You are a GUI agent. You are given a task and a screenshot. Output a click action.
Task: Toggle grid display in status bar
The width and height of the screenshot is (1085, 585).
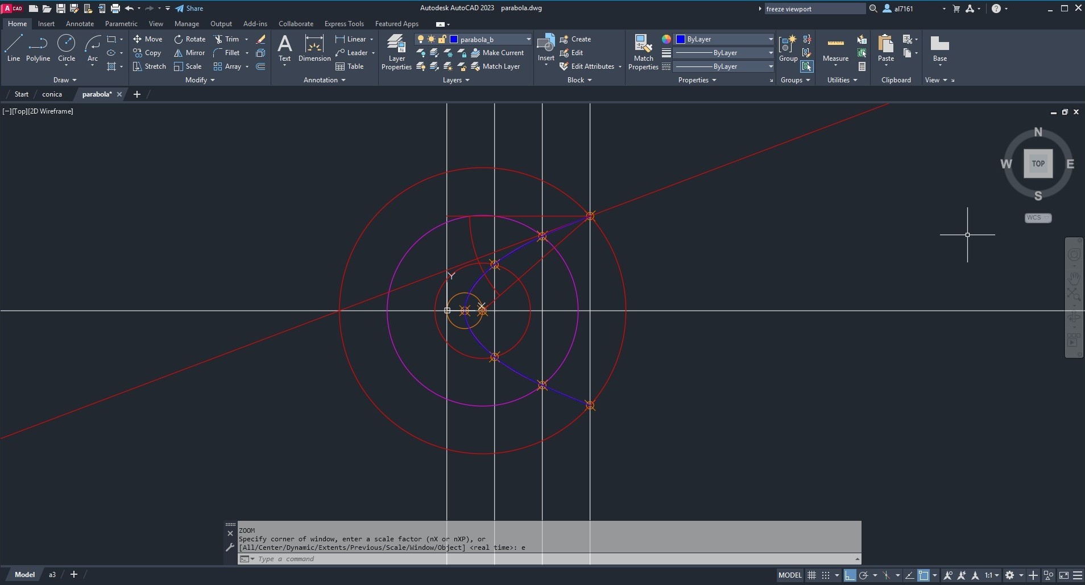click(811, 575)
